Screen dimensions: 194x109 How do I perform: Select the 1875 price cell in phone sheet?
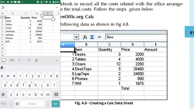(37, 41)
